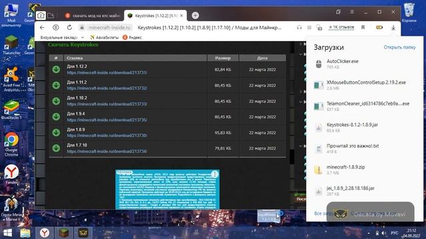Image resolution: width=426 pixels, height=239 pixels.
Task: Open the download link 213730 for 1.8.9
Action: click(x=107, y=135)
